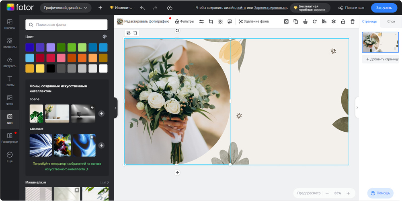The width and height of the screenshot is (402, 201).
Task: Delete the selected element with the trash icon
Action: point(353,21)
